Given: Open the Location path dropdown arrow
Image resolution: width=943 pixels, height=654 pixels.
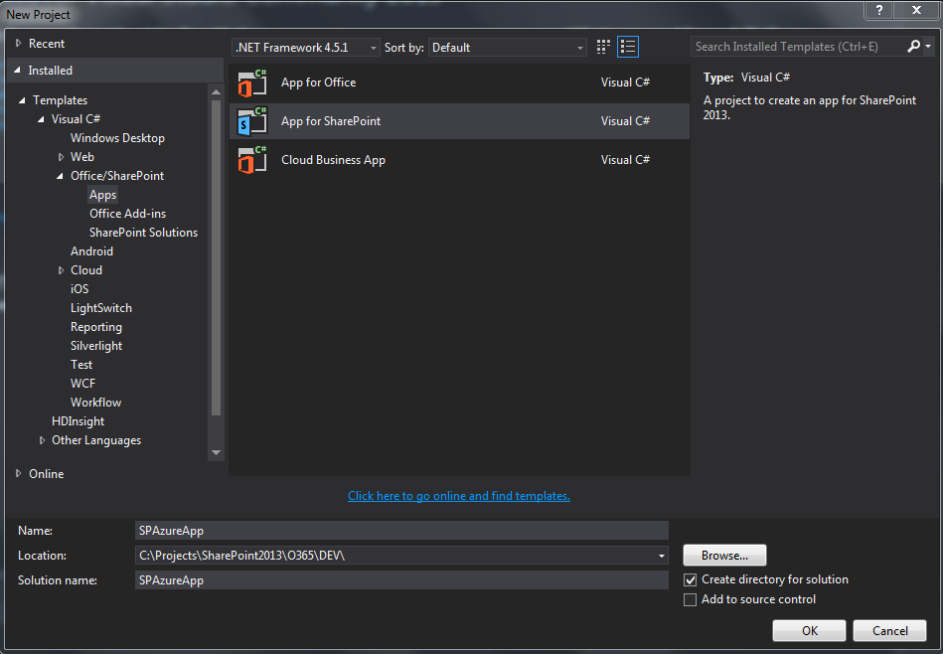Looking at the screenshot, I should (x=661, y=555).
